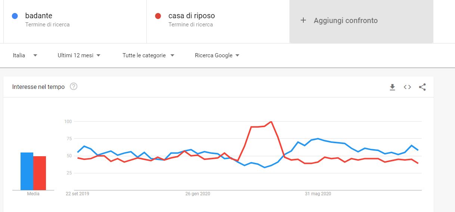Screen dimensions: 455x212
Task: Open the Ultimi 12 mesi time range dropdown
Action: click(x=79, y=55)
